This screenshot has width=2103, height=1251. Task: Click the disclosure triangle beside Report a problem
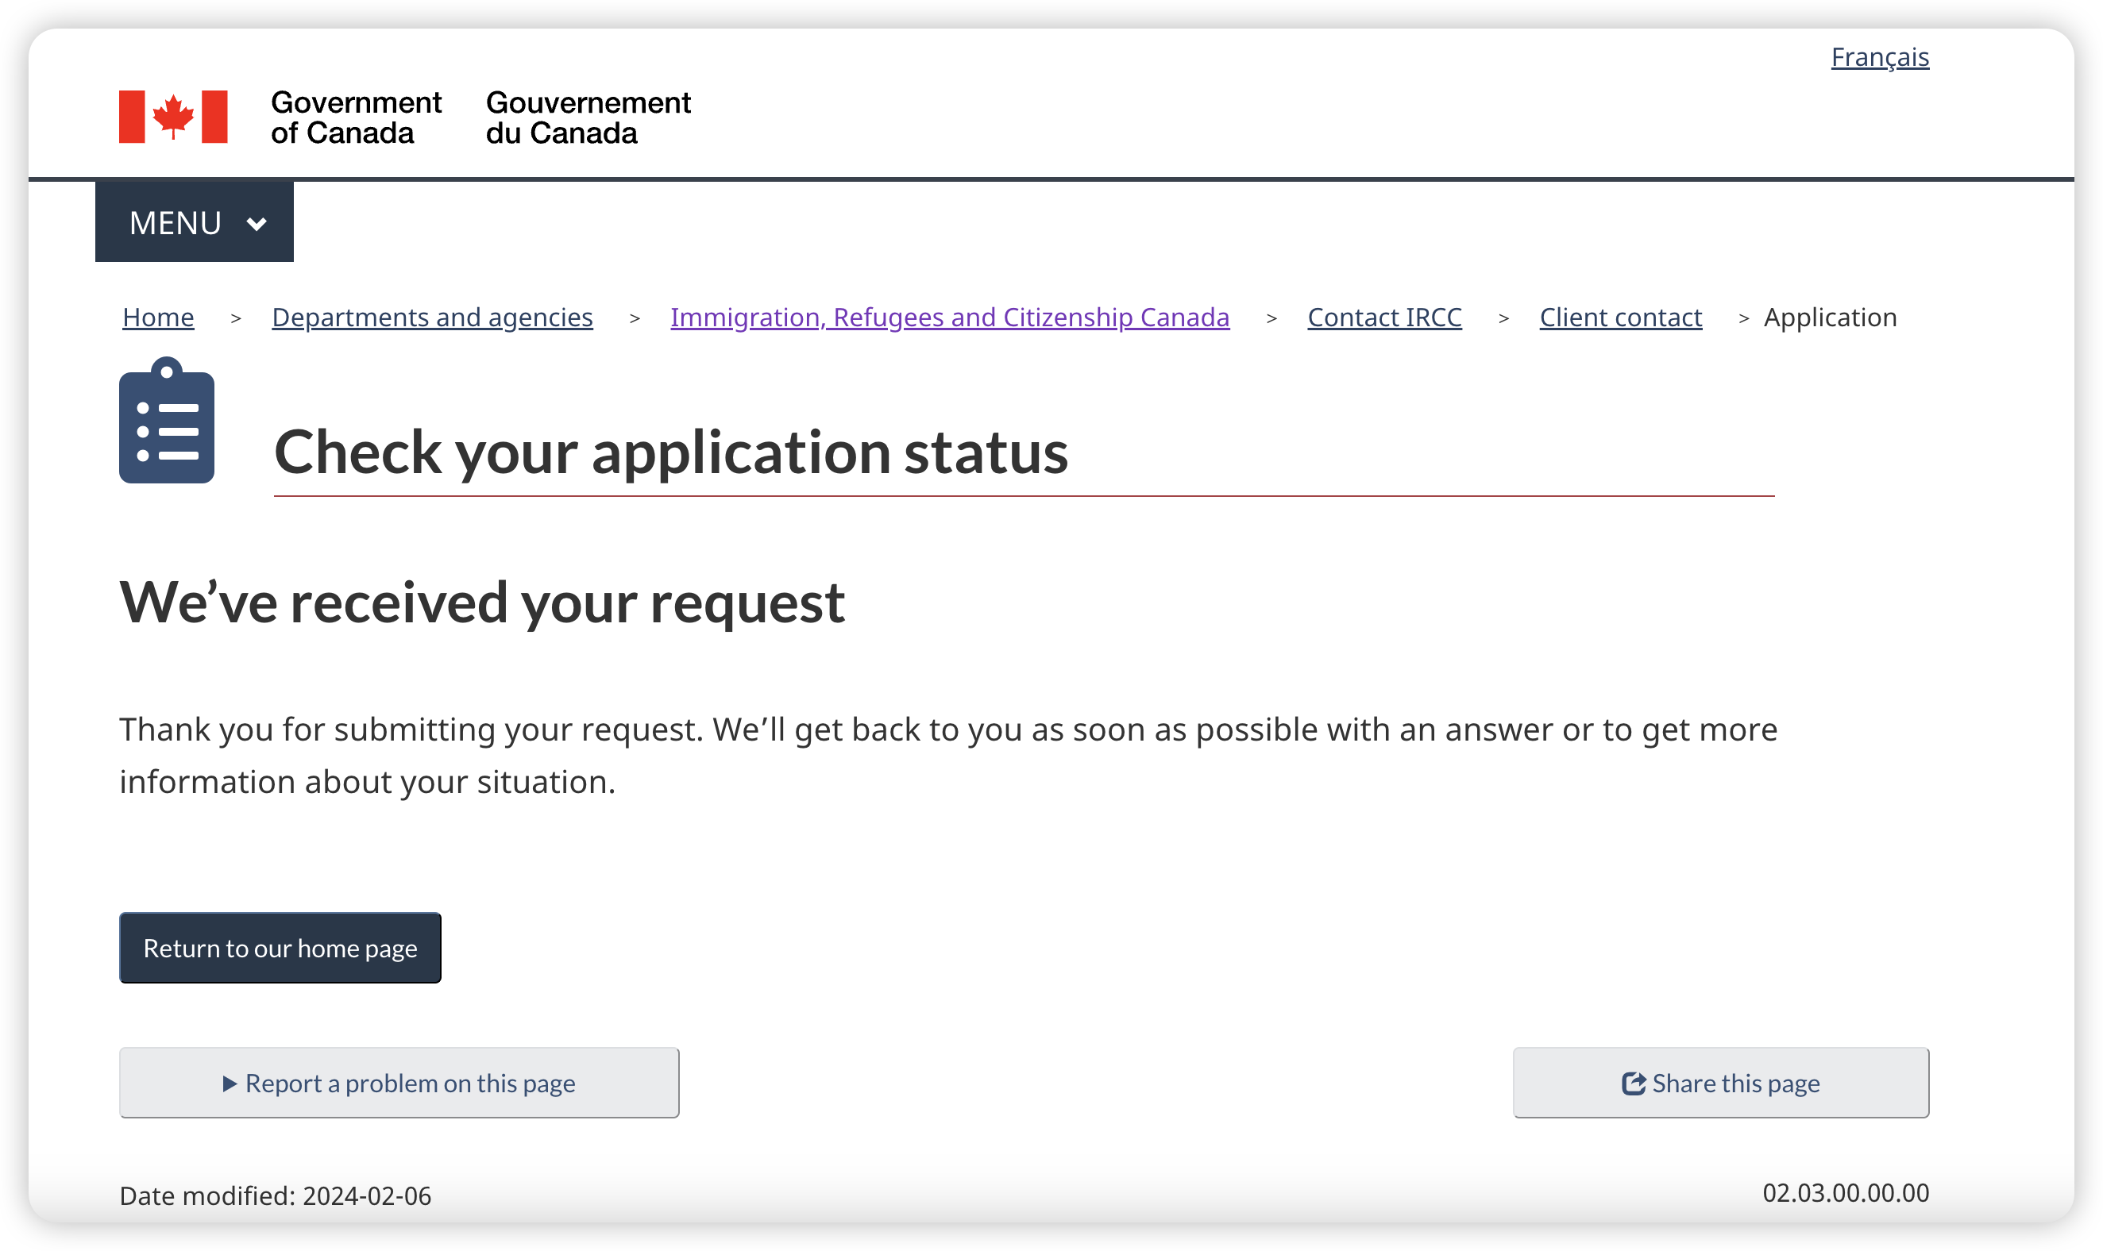(230, 1084)
